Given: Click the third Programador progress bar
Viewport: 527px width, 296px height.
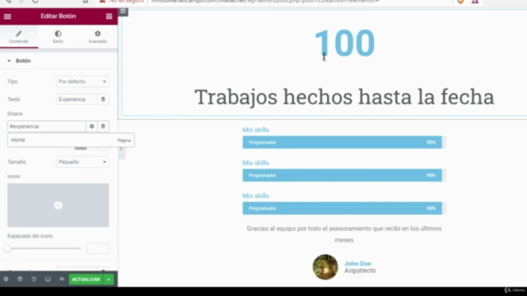Looking at the screenshot, I should click(344, 208).
